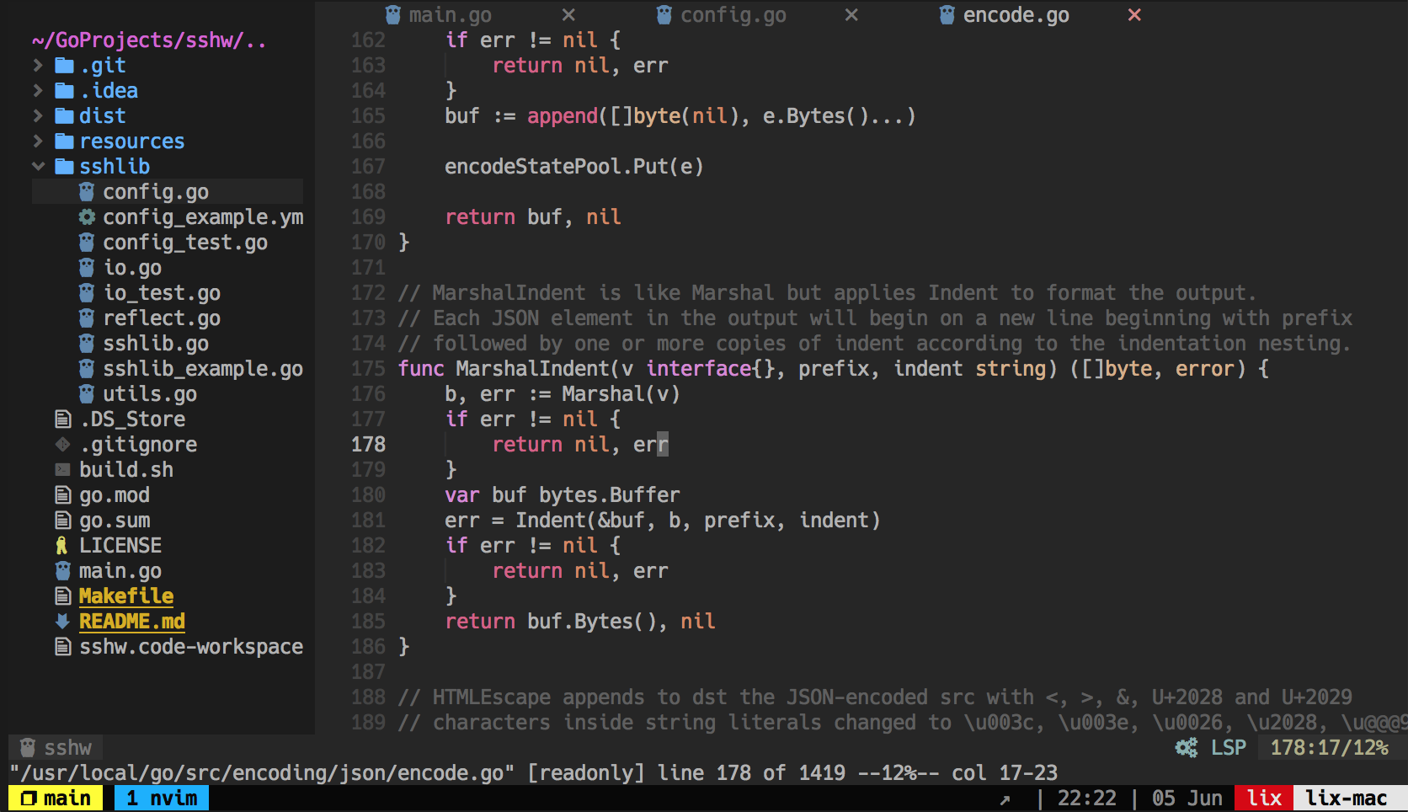Open io_test.go from the tree
Image resolution: width=1408 pixels, height=812 pixels.
click(162, 293)
